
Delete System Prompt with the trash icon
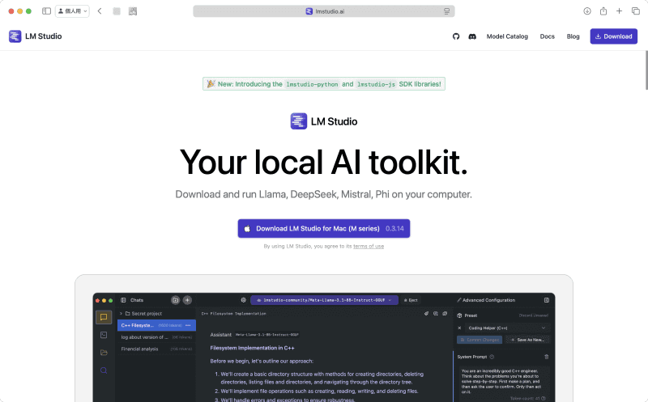pos(546,357)
